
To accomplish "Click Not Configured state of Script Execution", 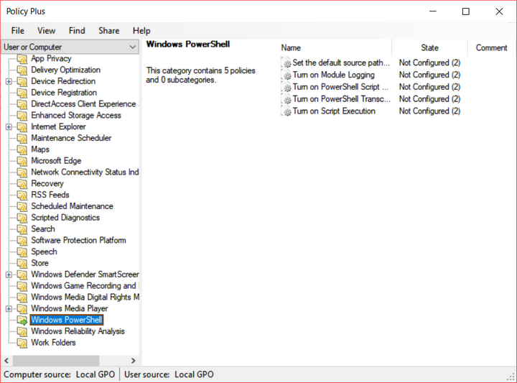I will pos(429,111).
